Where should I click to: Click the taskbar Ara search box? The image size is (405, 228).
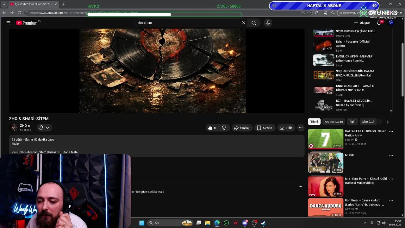pos(171,223)
